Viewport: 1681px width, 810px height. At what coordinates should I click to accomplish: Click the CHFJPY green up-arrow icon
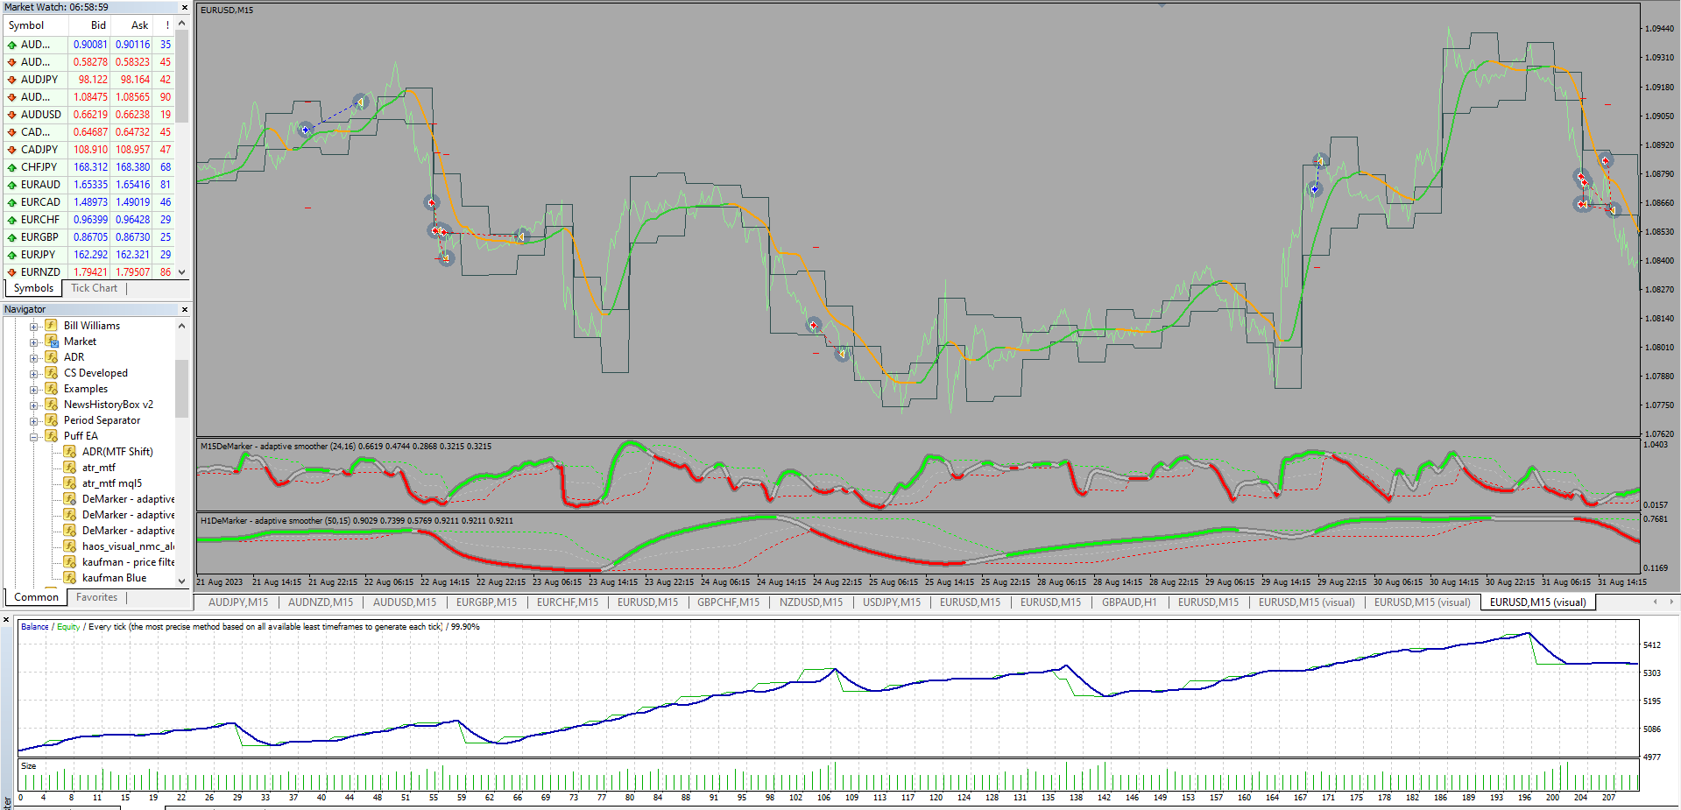pos(12,167)
